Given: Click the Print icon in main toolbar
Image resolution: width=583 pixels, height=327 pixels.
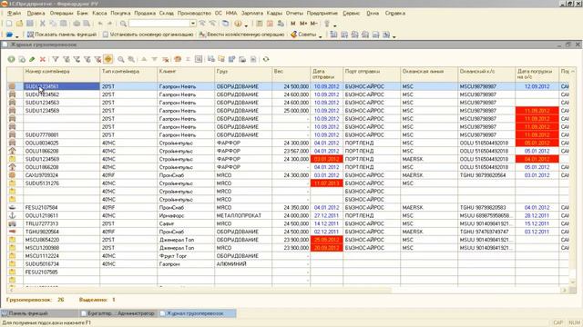Looking at the screenshot, I should click(x=77, y=24).
